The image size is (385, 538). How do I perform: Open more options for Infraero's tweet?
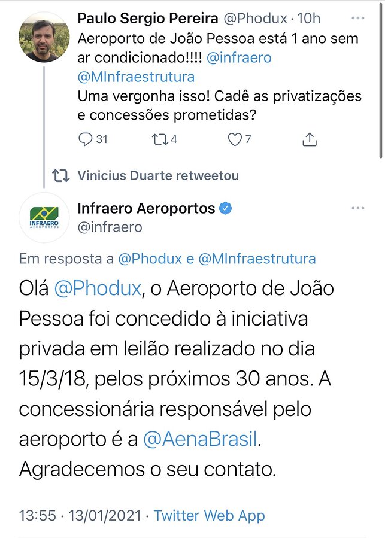point(358,208)
